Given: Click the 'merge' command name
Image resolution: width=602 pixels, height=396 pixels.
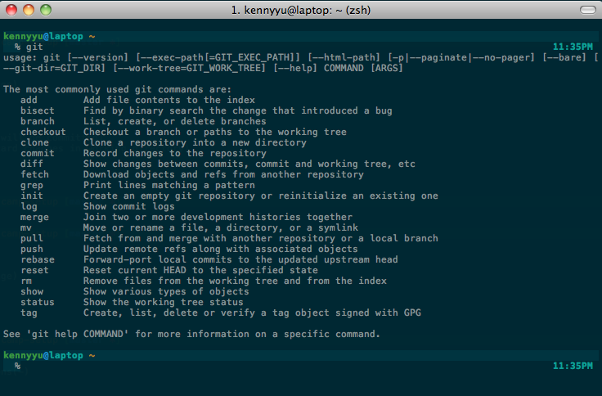Looking at the screenshot, I should click(x=34, y=218).
